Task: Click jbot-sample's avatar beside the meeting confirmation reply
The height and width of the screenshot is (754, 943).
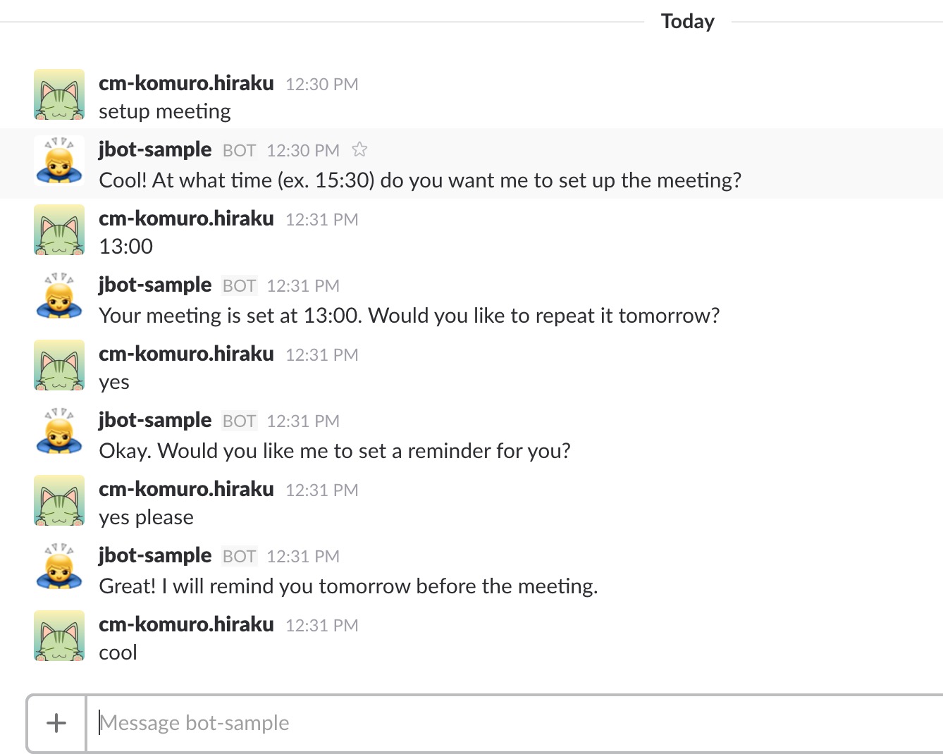Action: (58, 296)
